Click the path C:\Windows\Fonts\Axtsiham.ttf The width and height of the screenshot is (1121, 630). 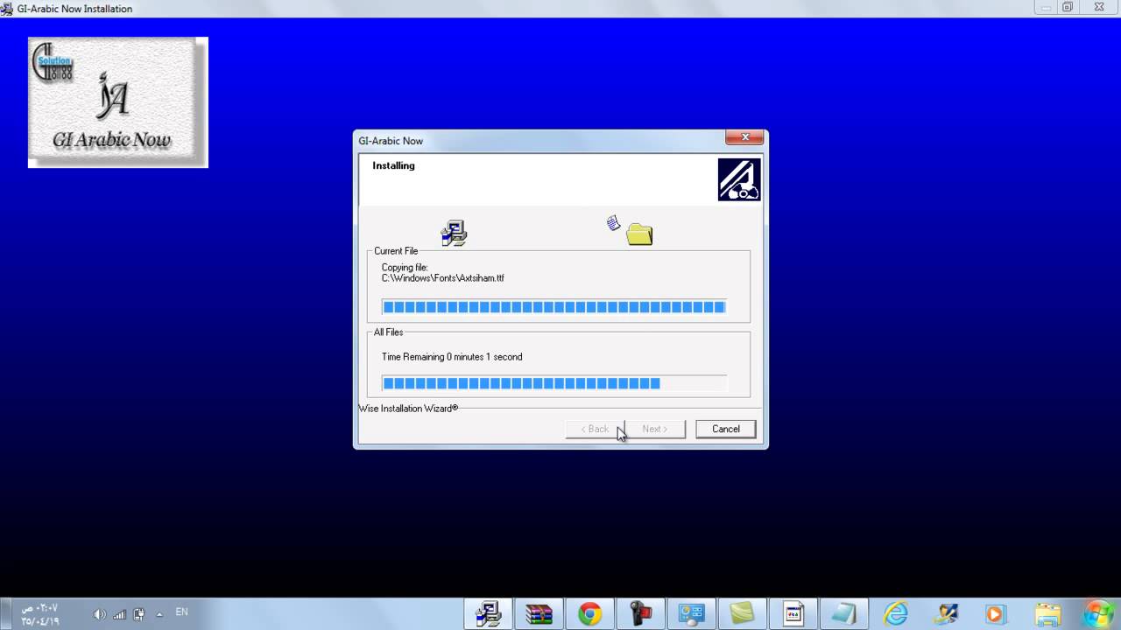coord(442,278)
